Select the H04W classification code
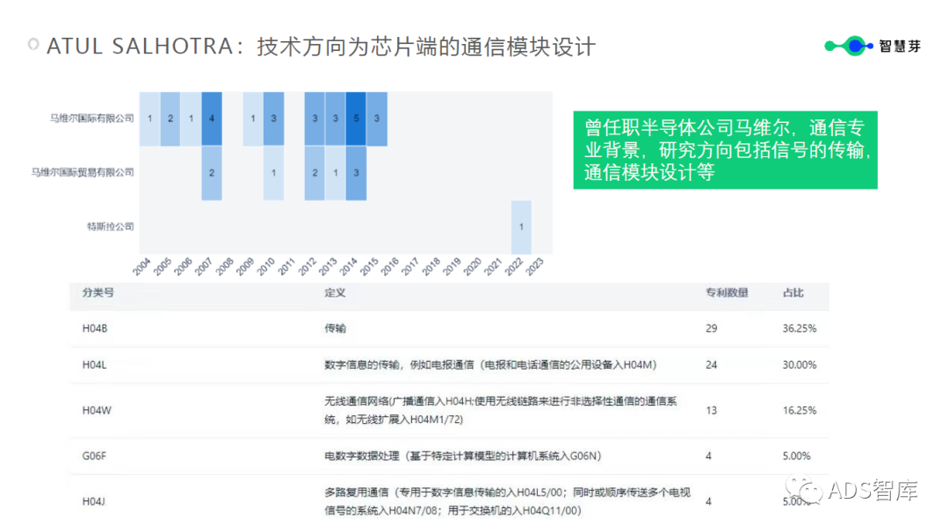This screenshot has width=949, height=532. tap(97, 411)
